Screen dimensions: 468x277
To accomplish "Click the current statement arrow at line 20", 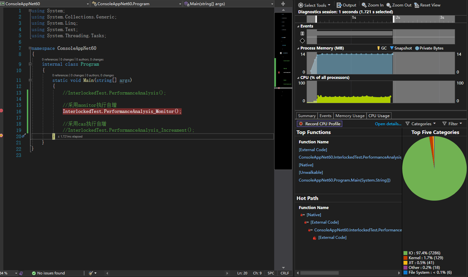I will click(1, 136).
